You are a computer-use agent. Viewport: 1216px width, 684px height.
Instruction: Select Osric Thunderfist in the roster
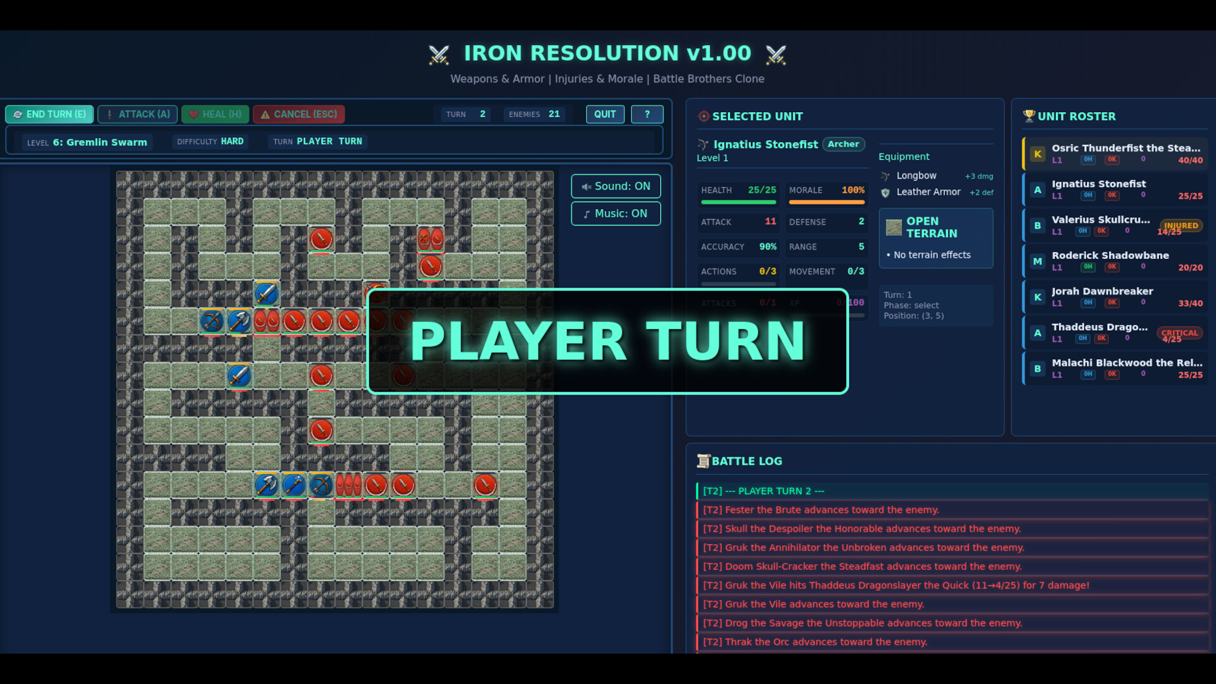1116,154
